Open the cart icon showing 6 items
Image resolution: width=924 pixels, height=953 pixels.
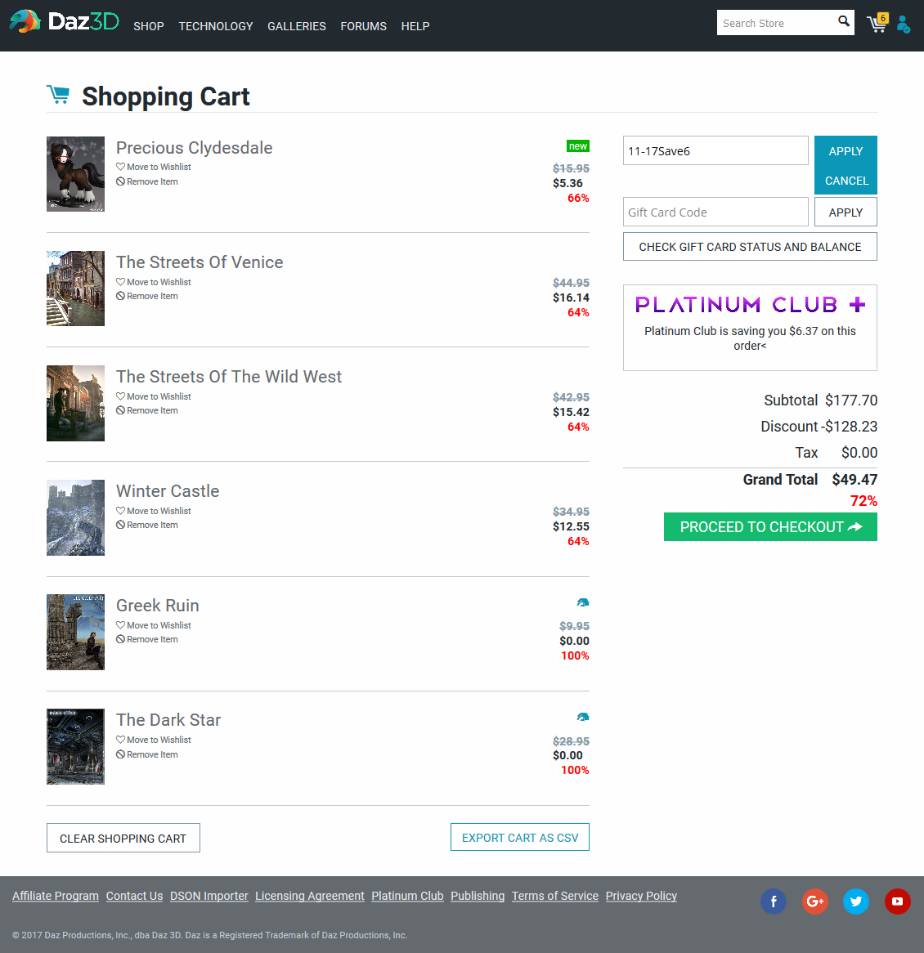[x=876, y=25]
